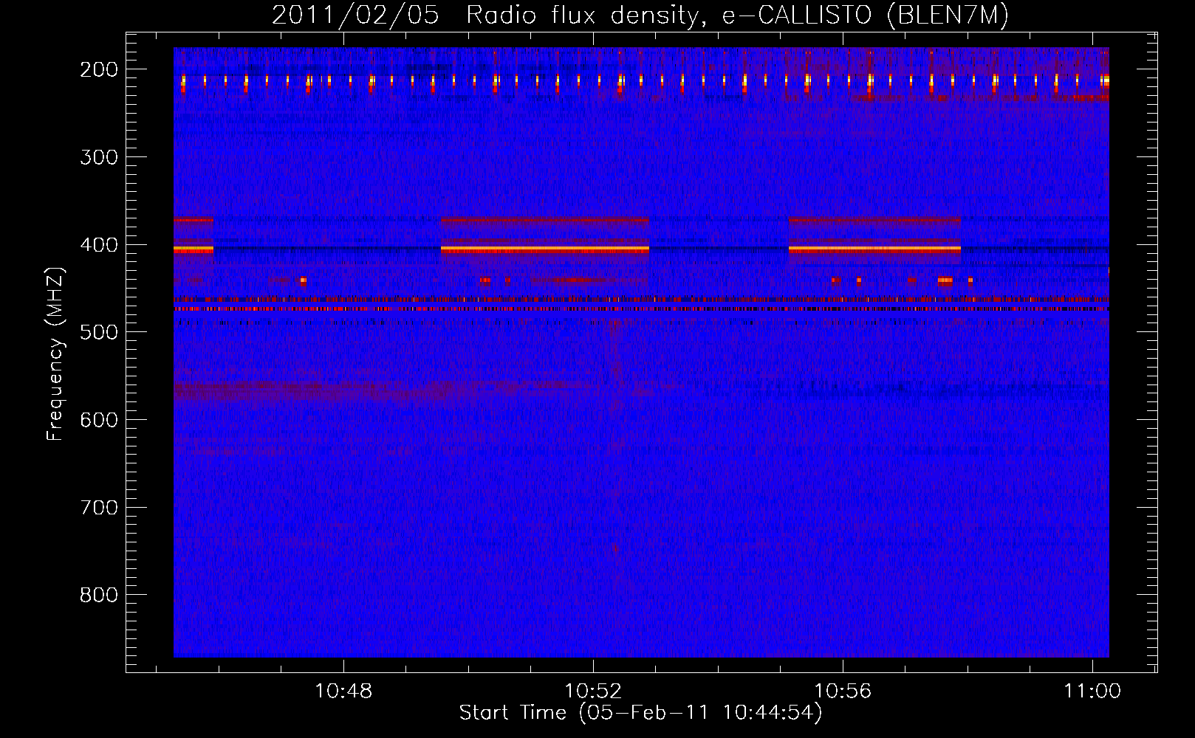
Task: Click the 11:00 time tick label
Action: (x=1092, y=692)
